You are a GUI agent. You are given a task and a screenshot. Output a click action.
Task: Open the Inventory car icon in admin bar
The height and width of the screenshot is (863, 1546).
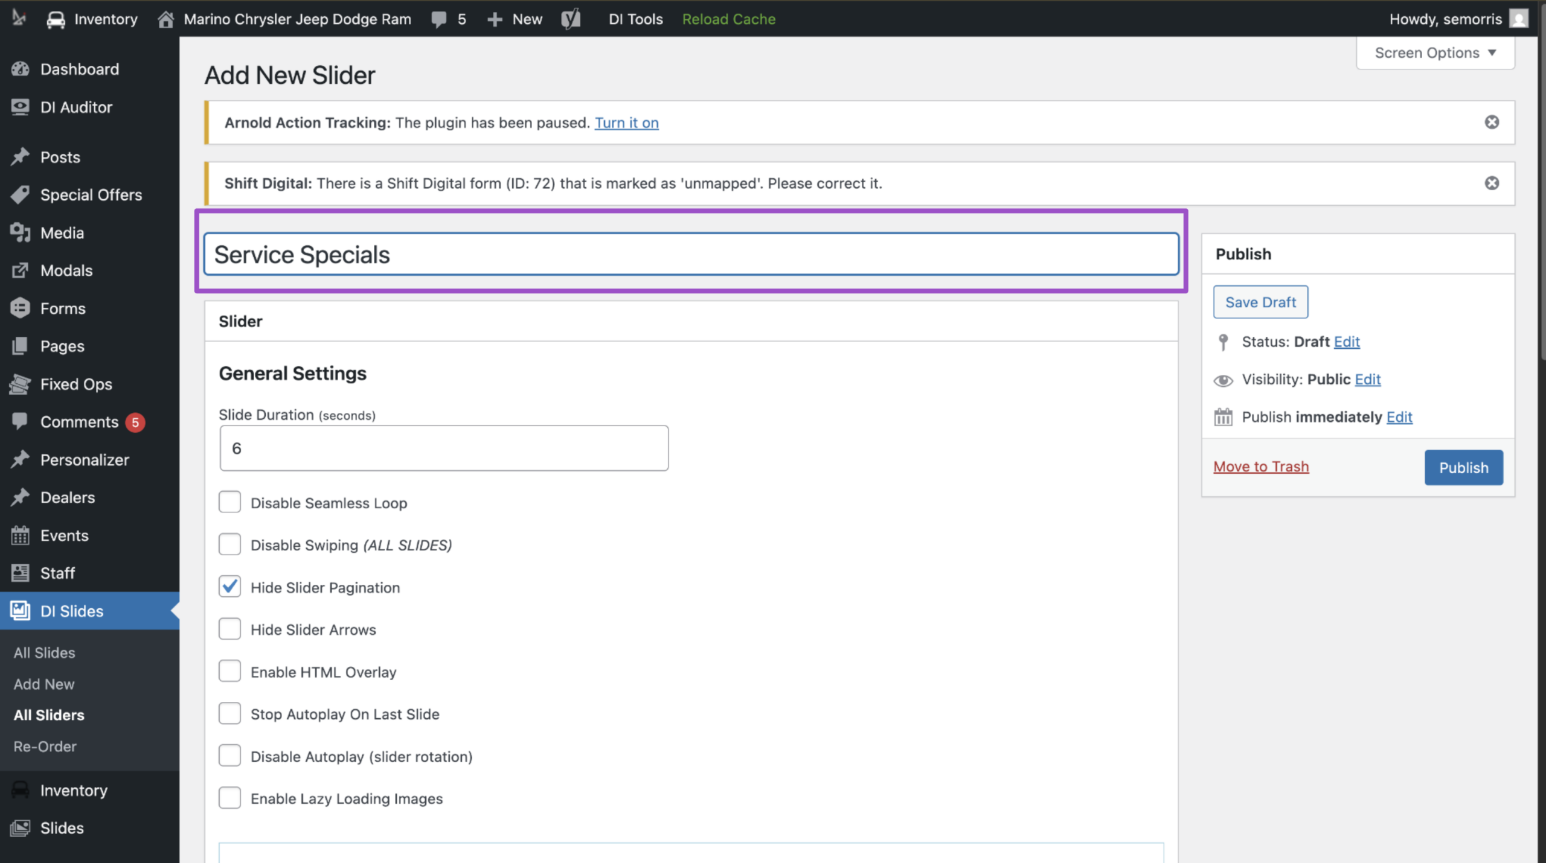point(56,19)
